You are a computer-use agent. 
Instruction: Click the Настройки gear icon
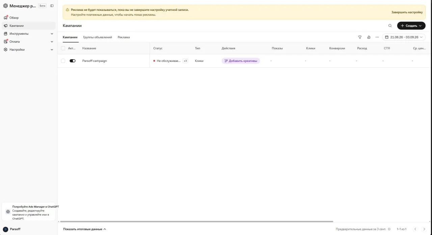click(x=5, y=49)
